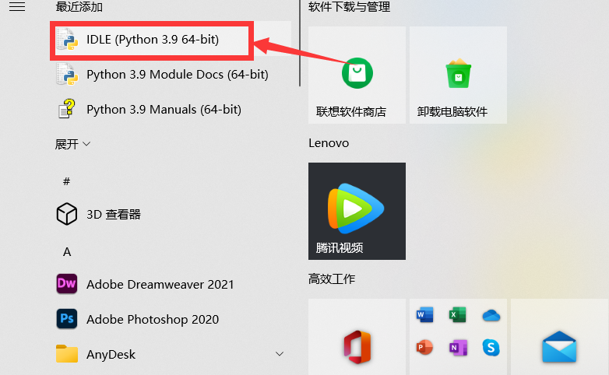This screenshot has height=375, width=609.
Task: Open the AnyDesk folder entry
Action: (x=171, y=354)
